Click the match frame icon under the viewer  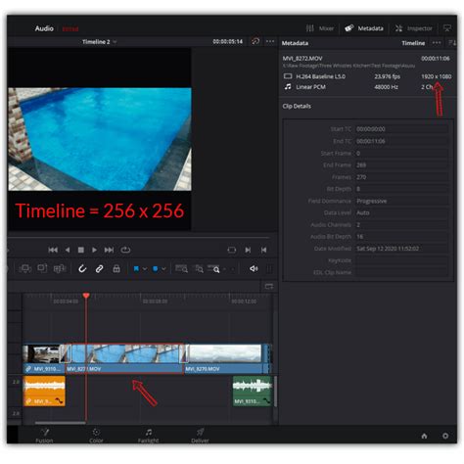[x=232, y=251]
